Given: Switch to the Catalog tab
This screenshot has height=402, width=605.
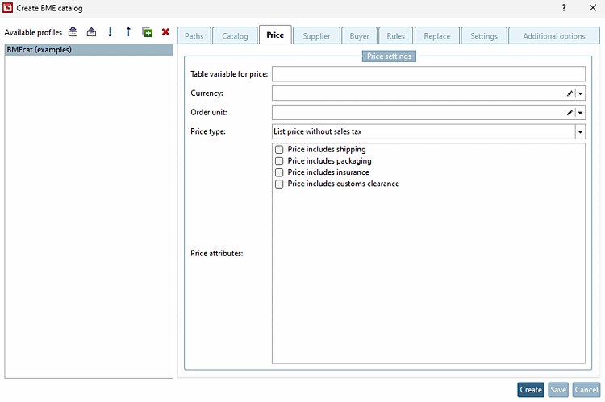Looking at the screenshot, I should 235,35.
